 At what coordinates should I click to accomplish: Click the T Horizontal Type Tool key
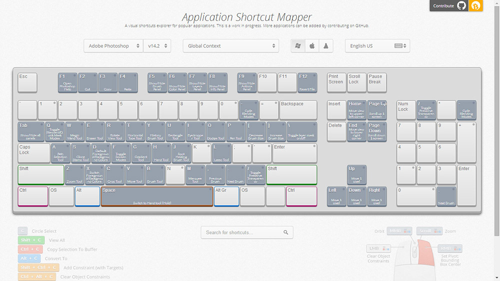coord(135,131)
